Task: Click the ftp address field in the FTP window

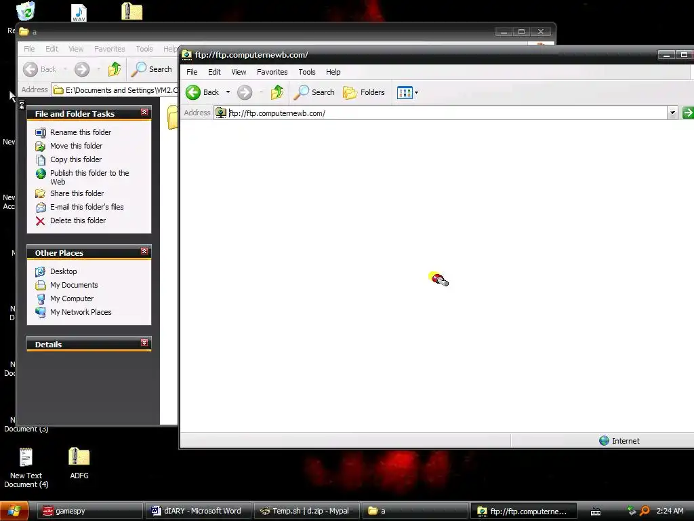Action: [441, 113]
